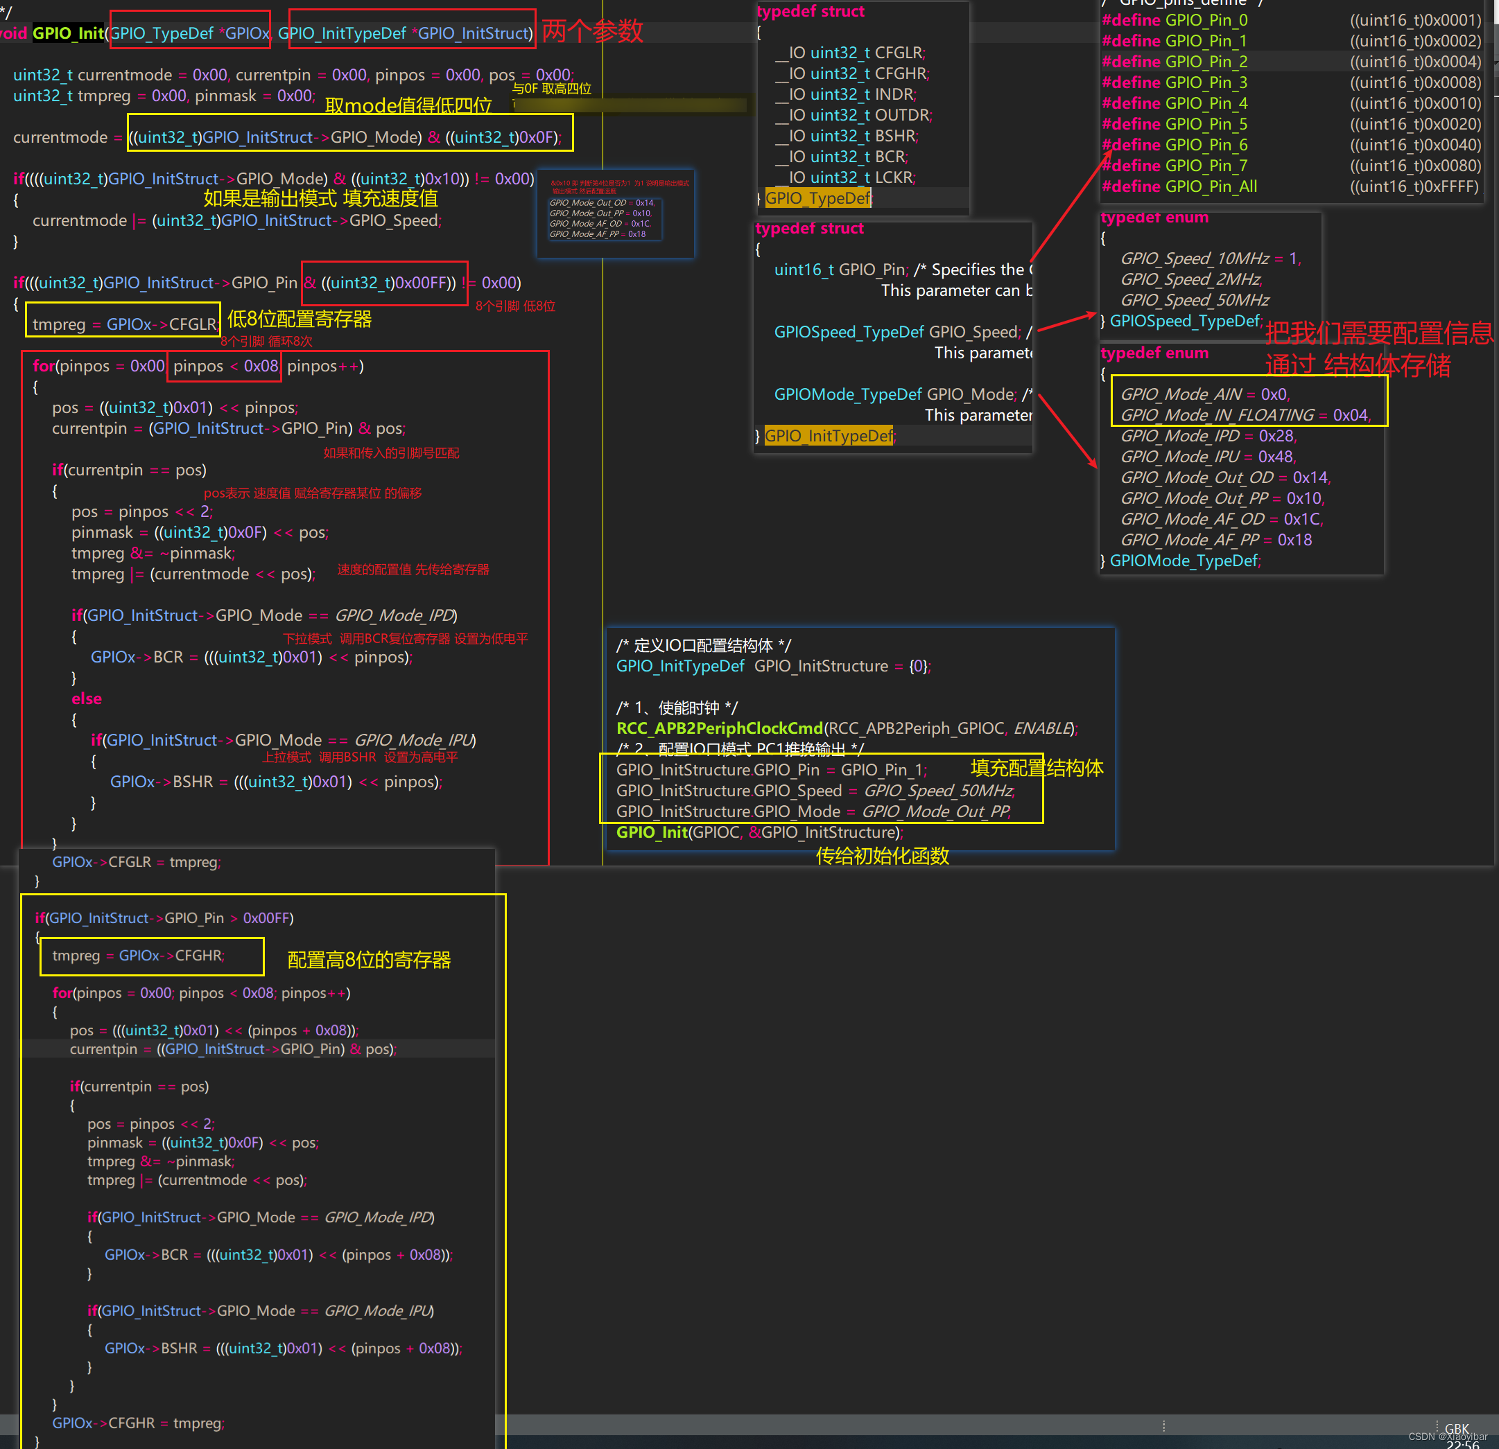Click the 'GPIOSpeed_TypeDef GPIO_Speed;' struct member
1499x1449 pixels.
tap(898, 332)
